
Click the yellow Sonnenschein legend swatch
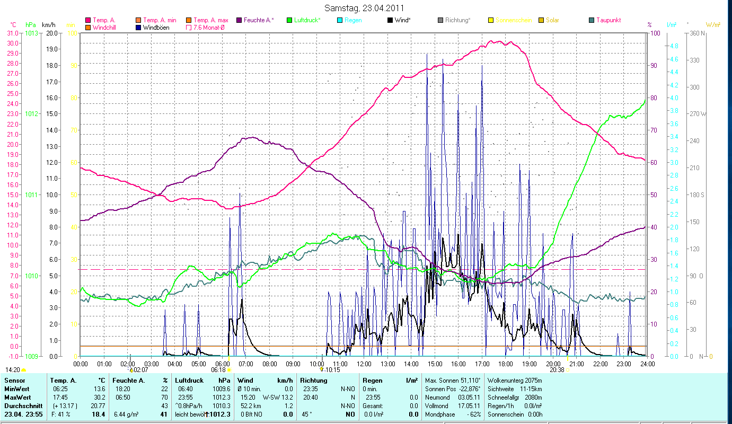[x=491, y=20]
